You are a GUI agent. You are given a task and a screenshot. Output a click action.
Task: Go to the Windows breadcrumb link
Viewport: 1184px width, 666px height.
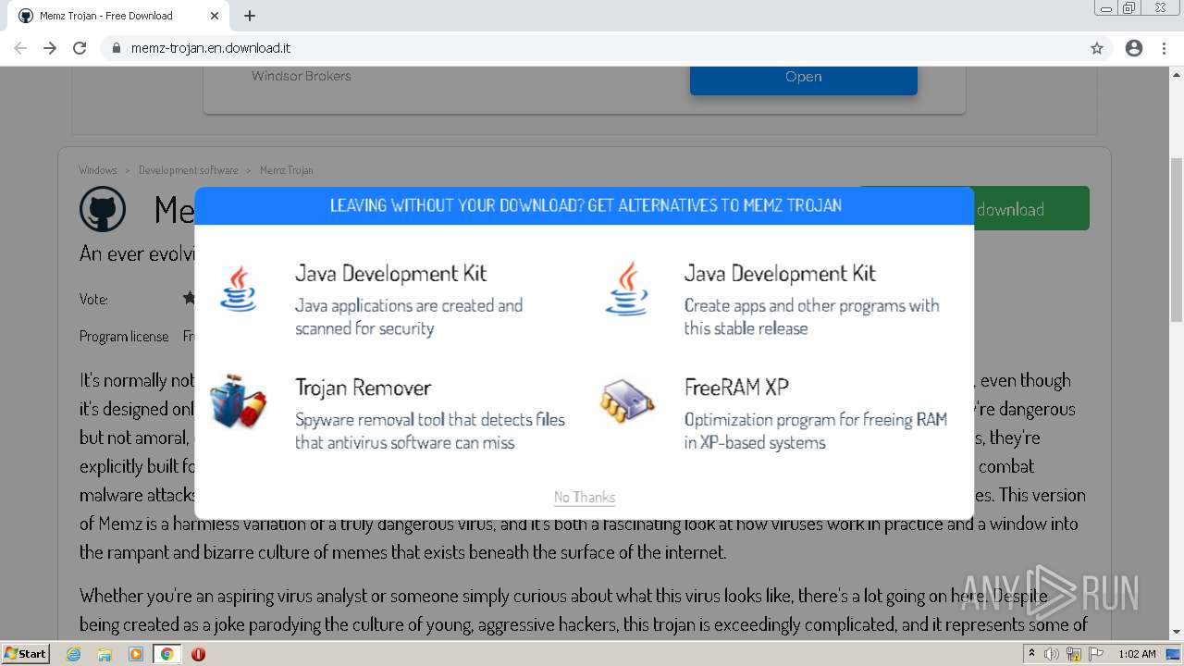pyautogui.click(x=98, y=170)
